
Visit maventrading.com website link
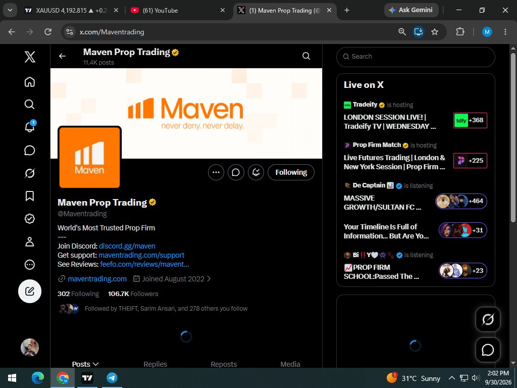[97, 279]
